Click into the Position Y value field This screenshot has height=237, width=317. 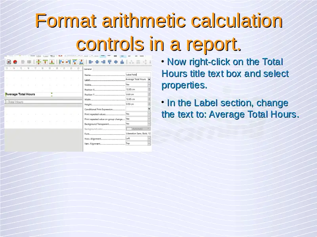[136, 94]
